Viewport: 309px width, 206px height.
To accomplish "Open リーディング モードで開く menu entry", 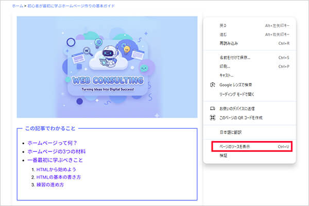I will [x=249, y=94].
